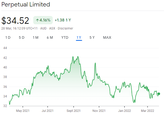The image size is (164, 116).
Task: Click the 44 y-axis value
Action: tap(5, 48)
